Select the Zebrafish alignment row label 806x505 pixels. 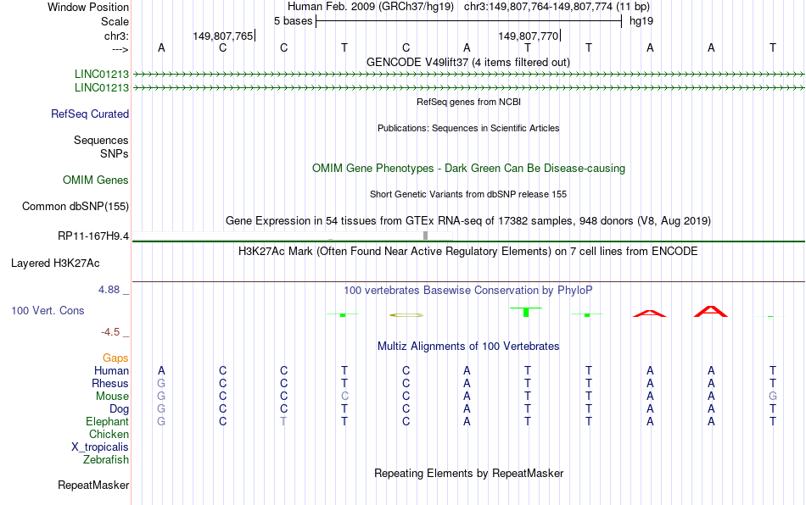click(x=106, y=459)
